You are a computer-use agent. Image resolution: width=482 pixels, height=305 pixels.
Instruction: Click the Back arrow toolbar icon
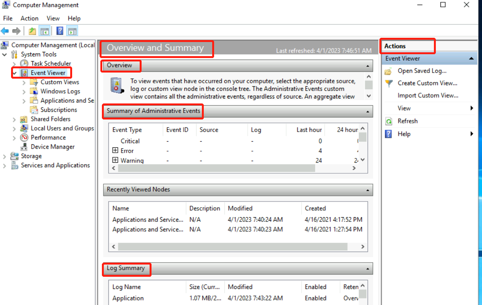coord(5,31)
